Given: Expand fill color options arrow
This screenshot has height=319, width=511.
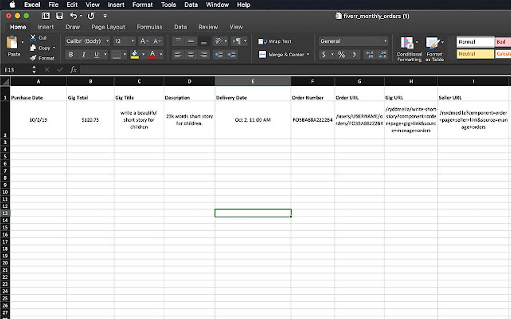Looking at the screenshot, I should tap(143, 54).
